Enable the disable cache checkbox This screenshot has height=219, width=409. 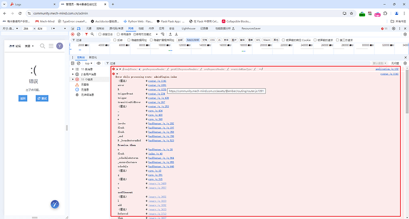[x=118, y=34]
